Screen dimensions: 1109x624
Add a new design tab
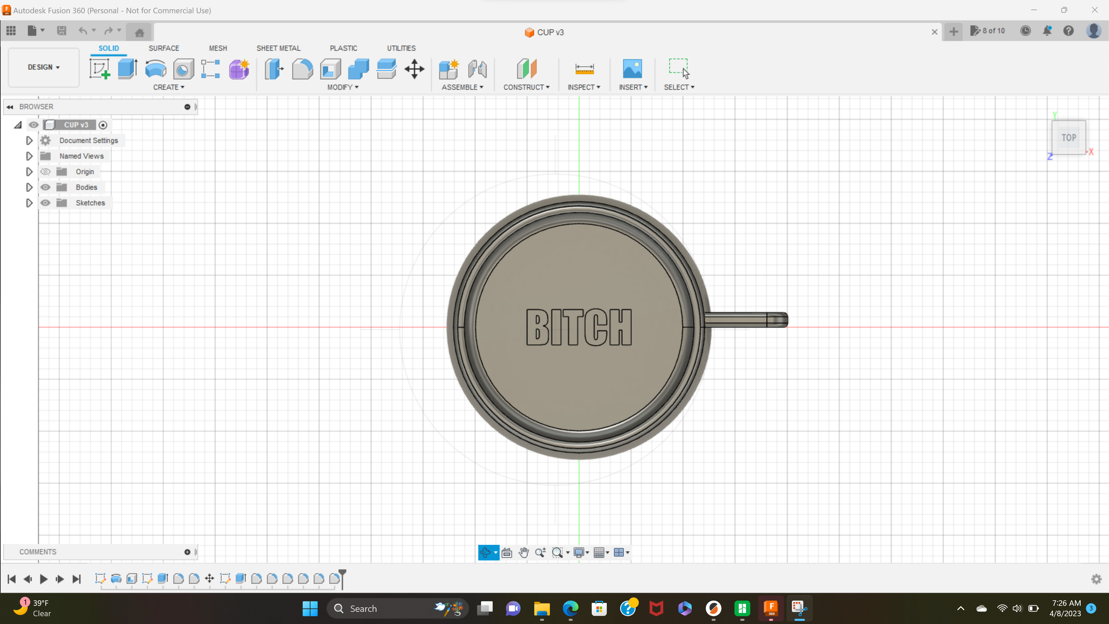pyautogui.click(x=954, y=31)
